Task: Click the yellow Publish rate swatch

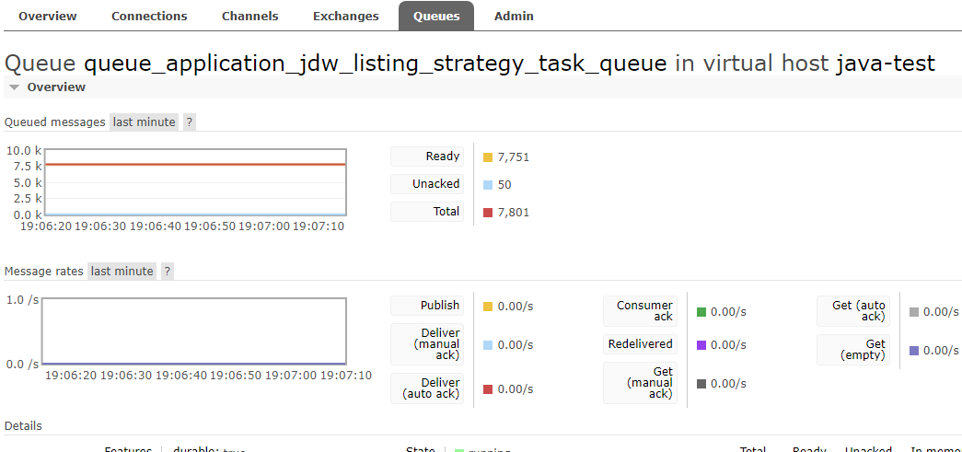Action: [x=488, y=306]
